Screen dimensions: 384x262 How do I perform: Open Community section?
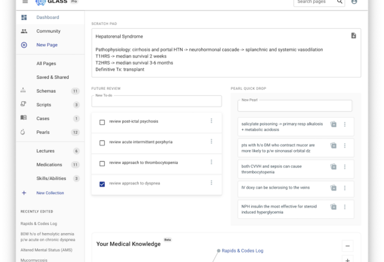[x=50, y=31]
